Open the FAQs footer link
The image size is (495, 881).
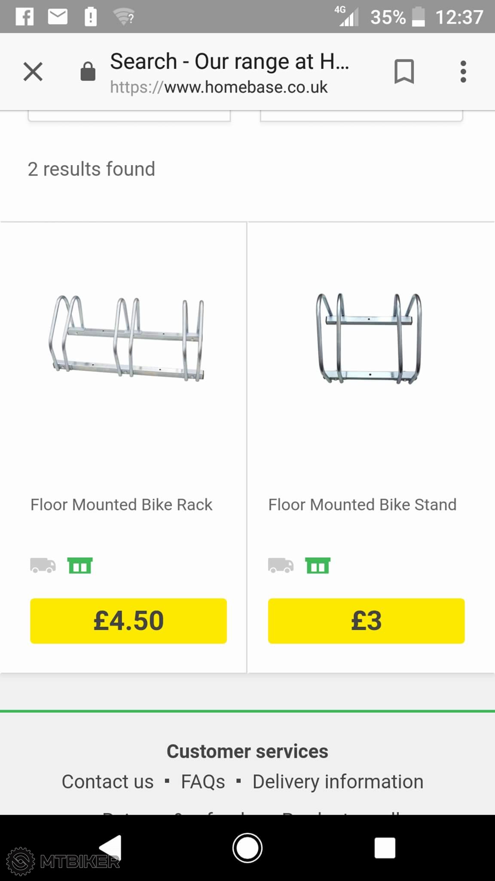tap(203, 782)
